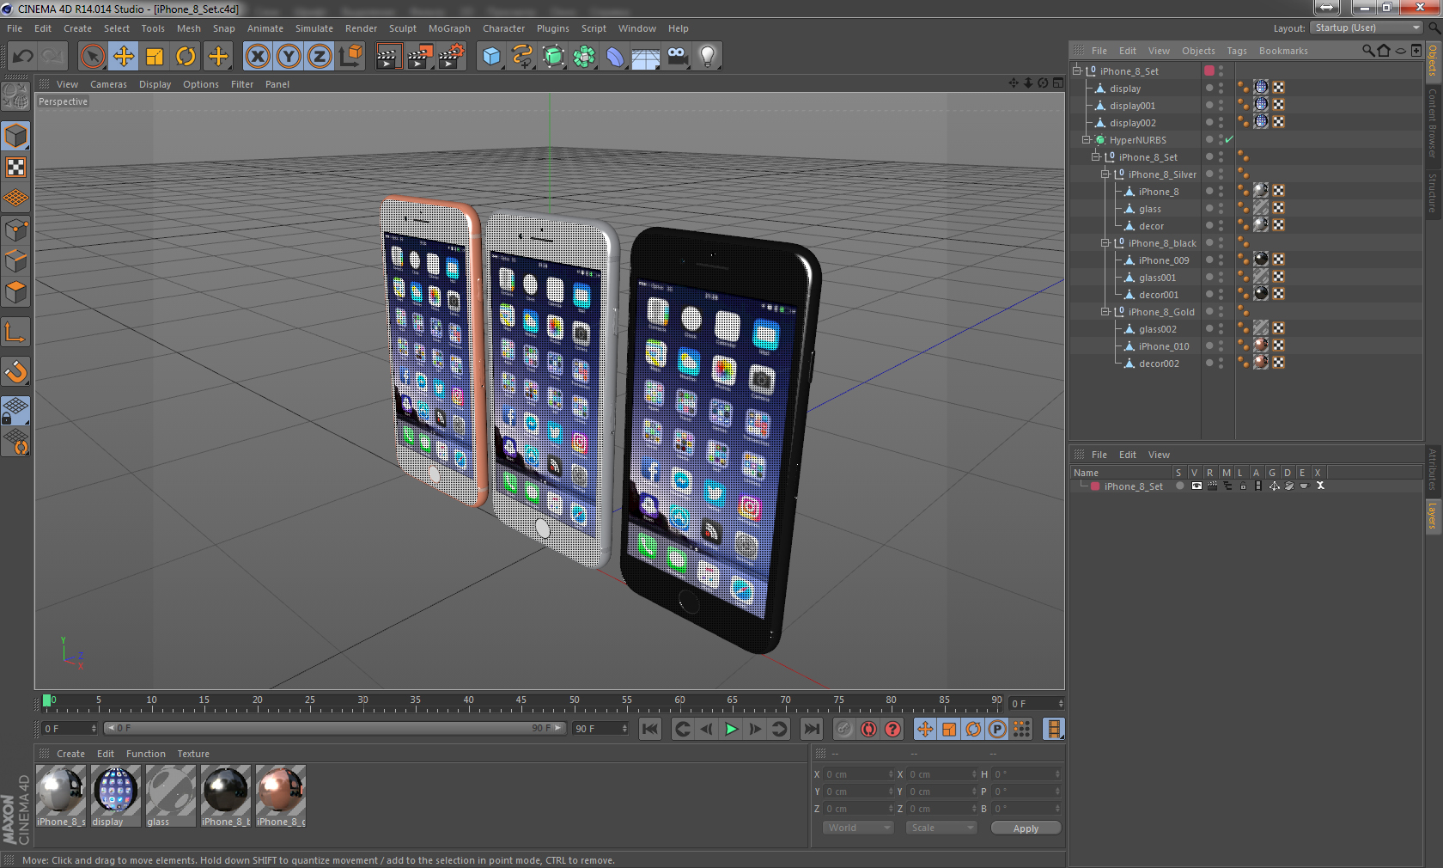Select the Scale tool
This screenshot has height=868, width=1443.
155,57
